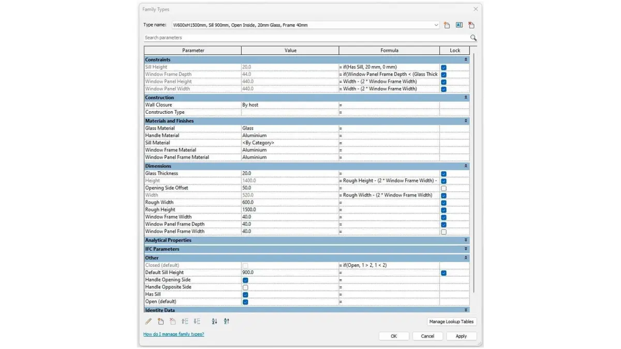Image resolution: width=621 pixels, height=349 pixels.
Task: Click the Edit Parameter pencil icon
Action: (149, 321)
